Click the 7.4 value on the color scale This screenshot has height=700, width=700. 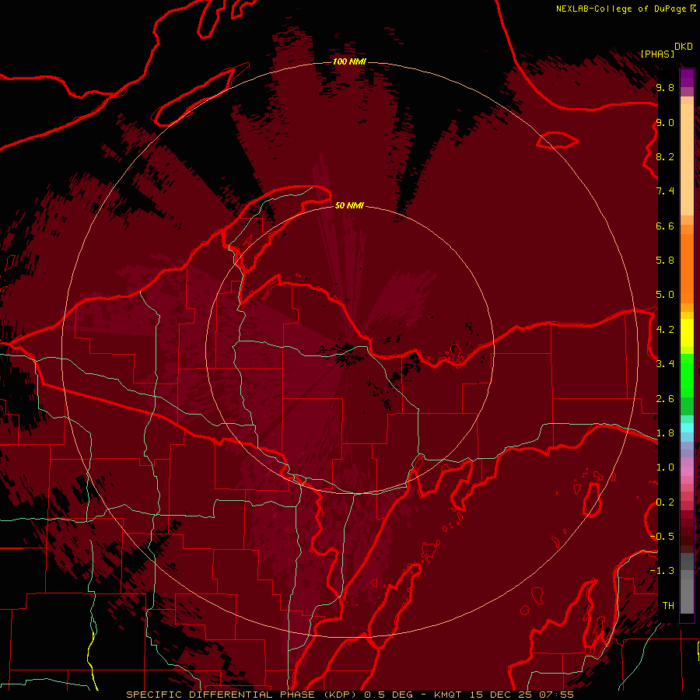(x=665, y=191)
